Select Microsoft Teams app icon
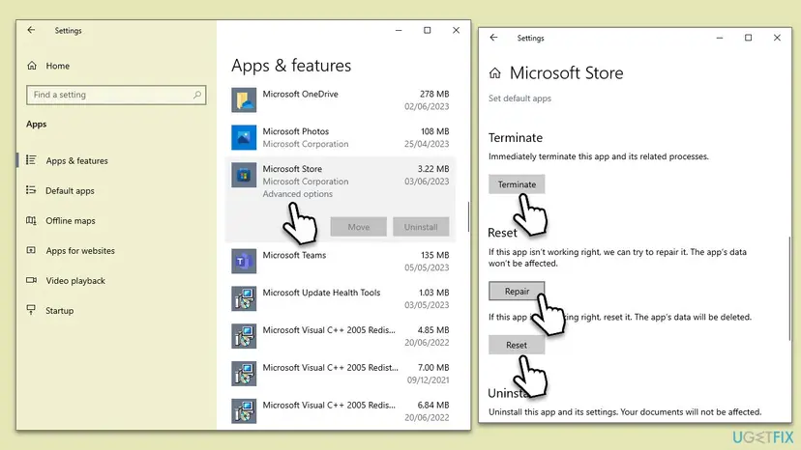801x450 pixels. tap(244, 262)
